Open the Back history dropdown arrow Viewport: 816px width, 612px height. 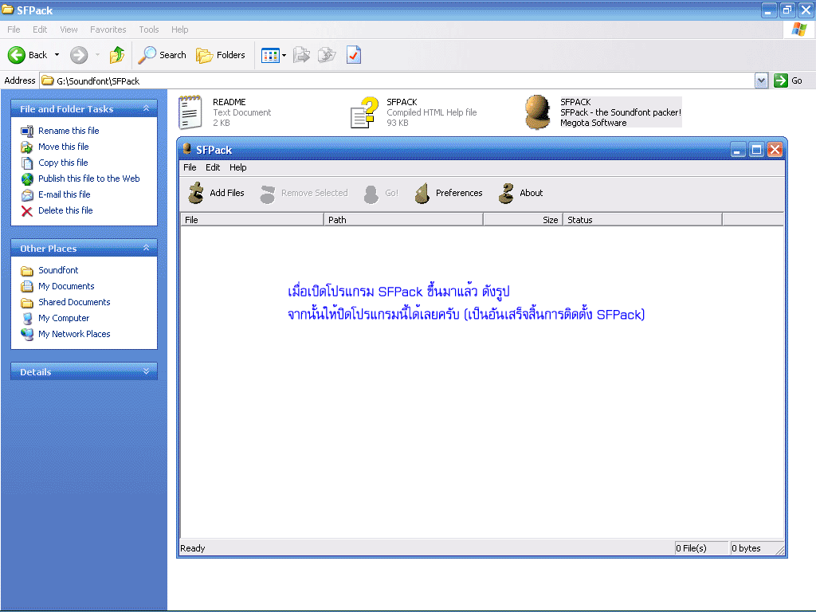[57, 55]
